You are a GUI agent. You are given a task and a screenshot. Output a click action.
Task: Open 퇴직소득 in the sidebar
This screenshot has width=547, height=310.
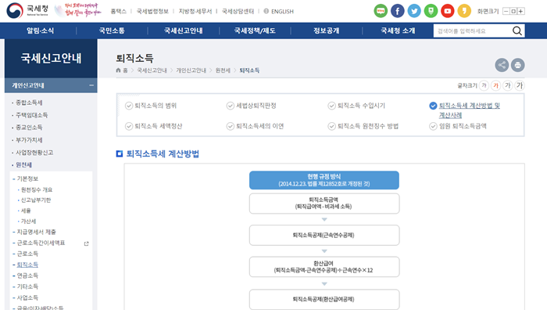point(27,265)
